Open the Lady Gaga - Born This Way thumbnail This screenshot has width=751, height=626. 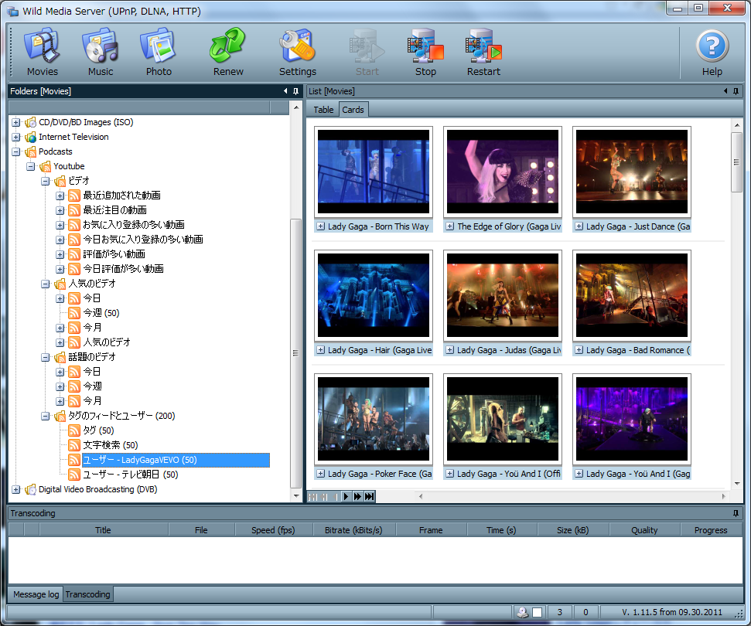tap(374, 172)
